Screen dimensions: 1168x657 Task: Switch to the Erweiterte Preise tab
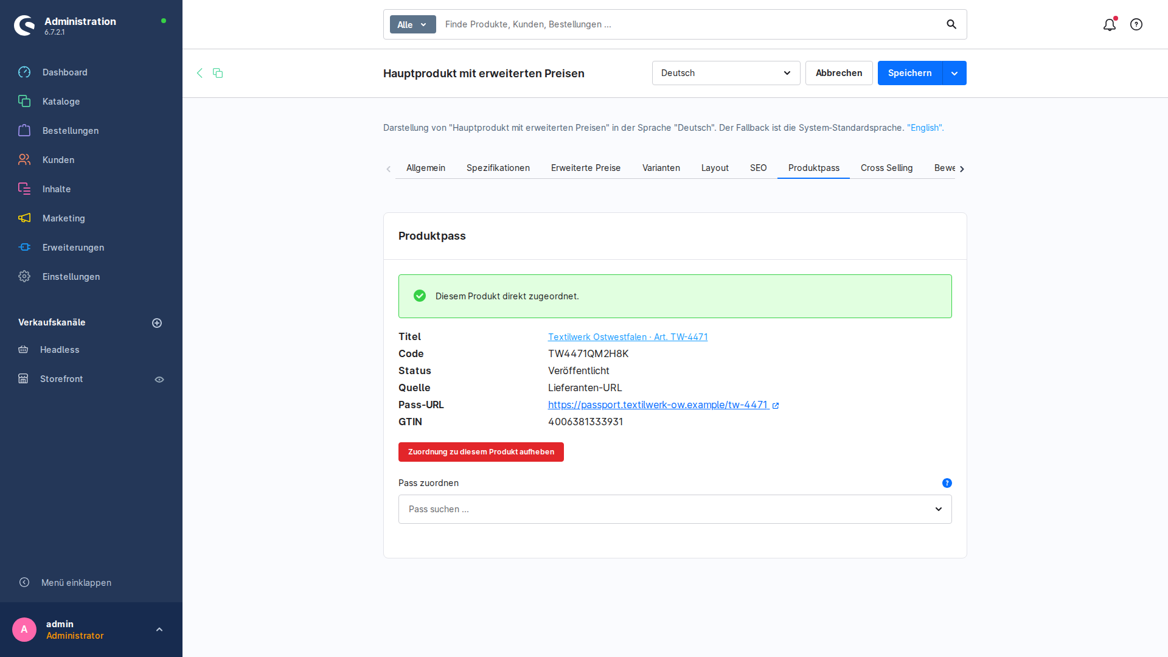click(586, 168)
